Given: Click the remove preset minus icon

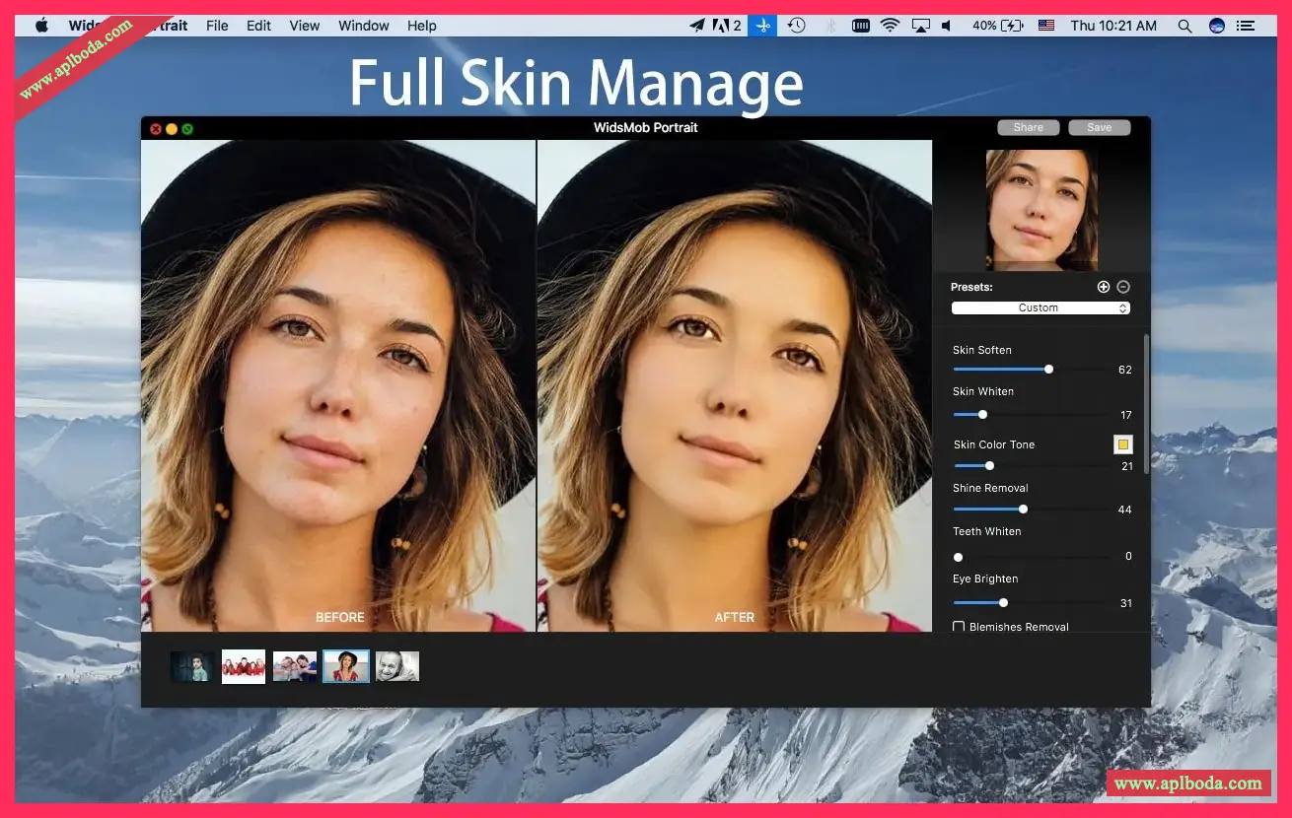Looking at the screenshot, I should click(x=1123, y=287).
